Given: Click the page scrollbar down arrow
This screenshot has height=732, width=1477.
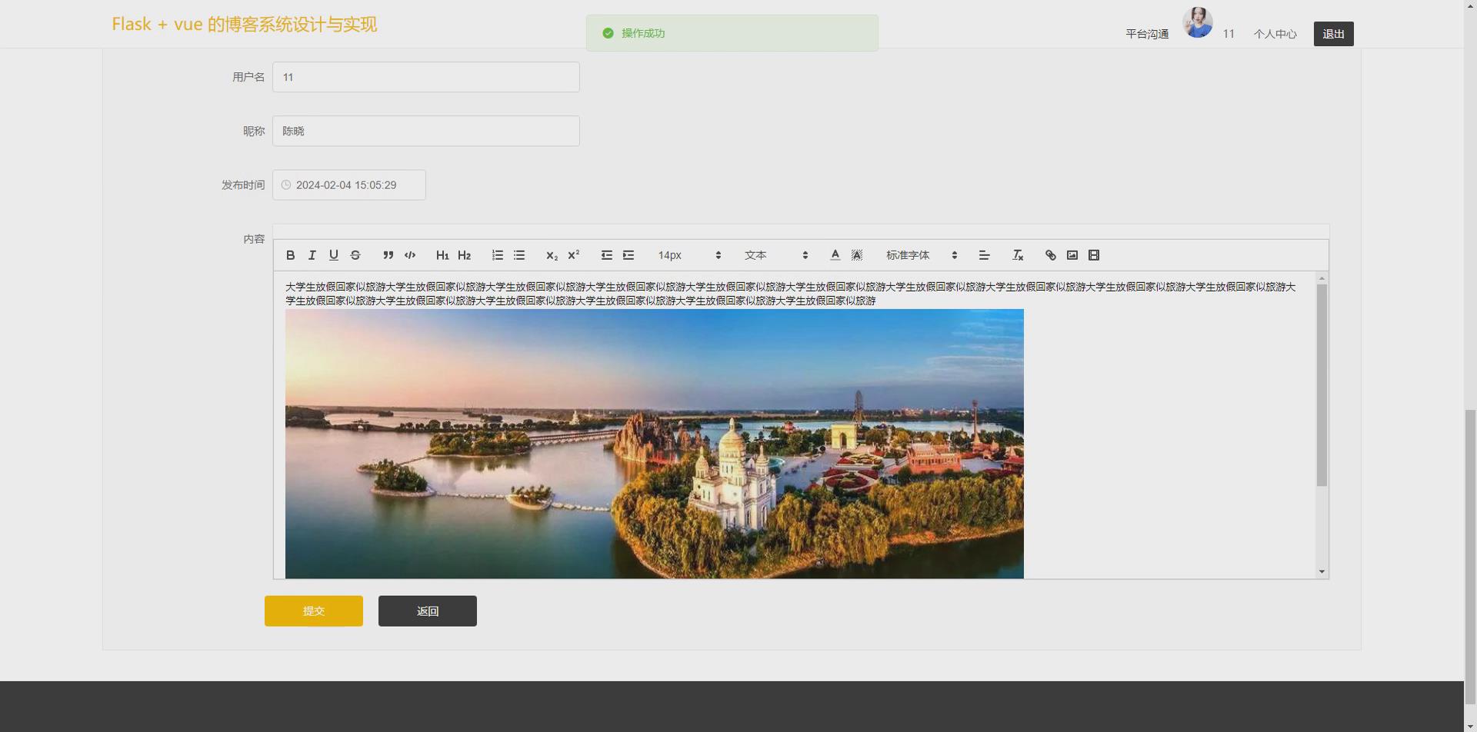Looking at the screenshot, I should [x=1470, y=726].
